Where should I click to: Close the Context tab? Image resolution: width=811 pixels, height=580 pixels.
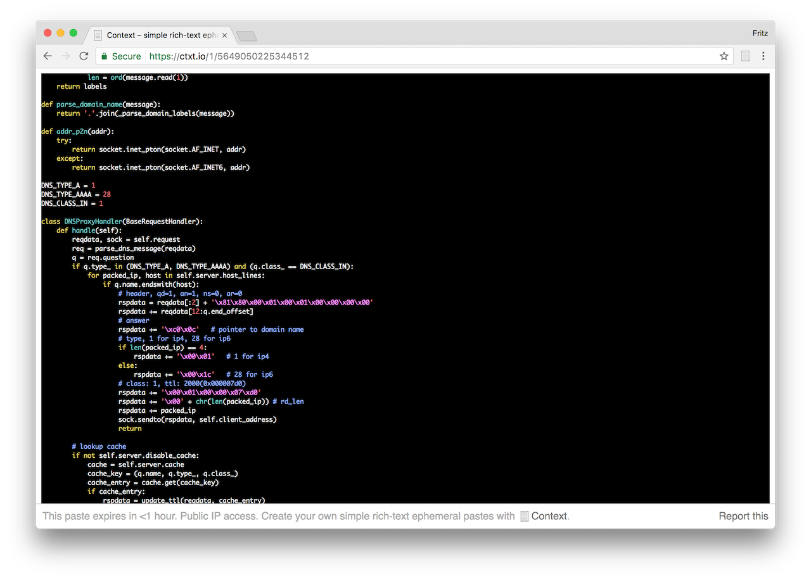(x=224, y=35)
